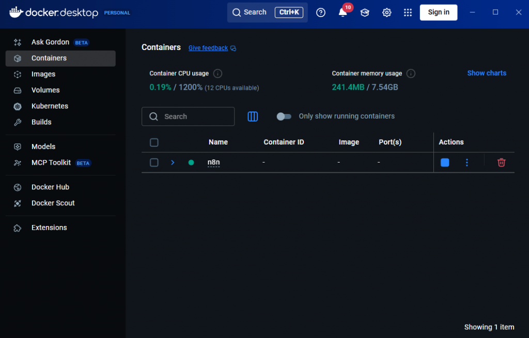
Task: Open the Builds section
Action: (x=60, y=122)
